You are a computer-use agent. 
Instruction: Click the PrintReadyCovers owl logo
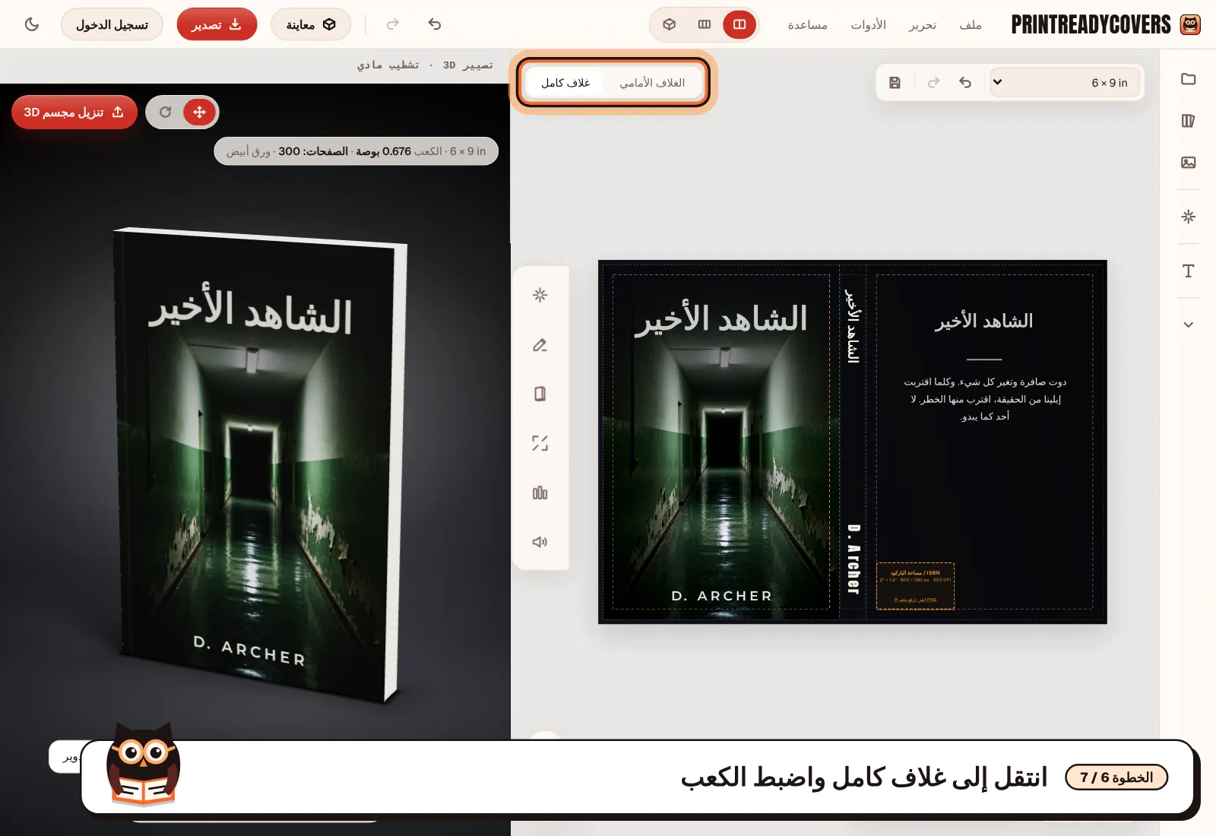click(1190, 24)
